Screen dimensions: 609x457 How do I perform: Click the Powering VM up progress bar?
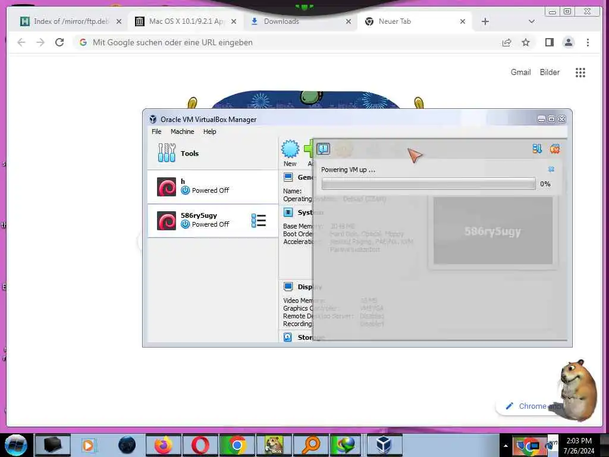click(x=428, y=184)
